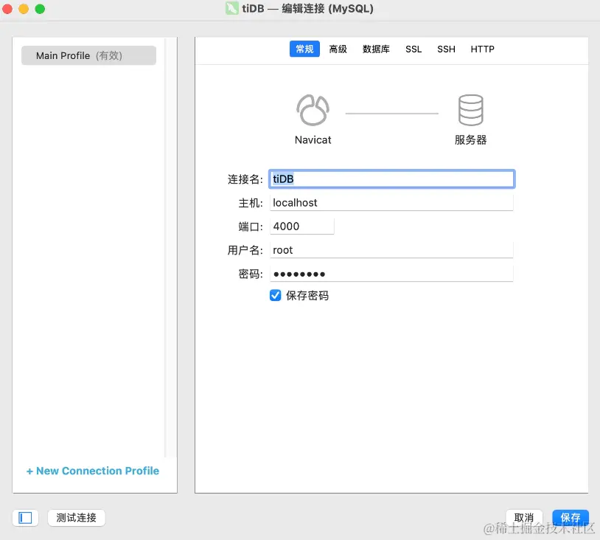Open the HTTP tab
This screenshot has height=540, width=600.
482,49
